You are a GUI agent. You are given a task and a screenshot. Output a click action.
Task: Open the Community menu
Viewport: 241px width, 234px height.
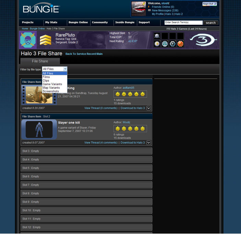click(x=100, y=22)
